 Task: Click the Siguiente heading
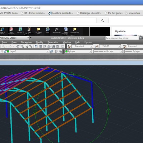pos(120,31)
